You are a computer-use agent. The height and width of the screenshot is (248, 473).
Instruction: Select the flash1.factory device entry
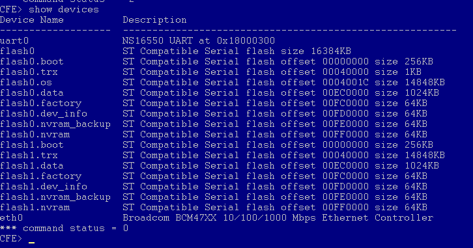[x=41, y=176]
